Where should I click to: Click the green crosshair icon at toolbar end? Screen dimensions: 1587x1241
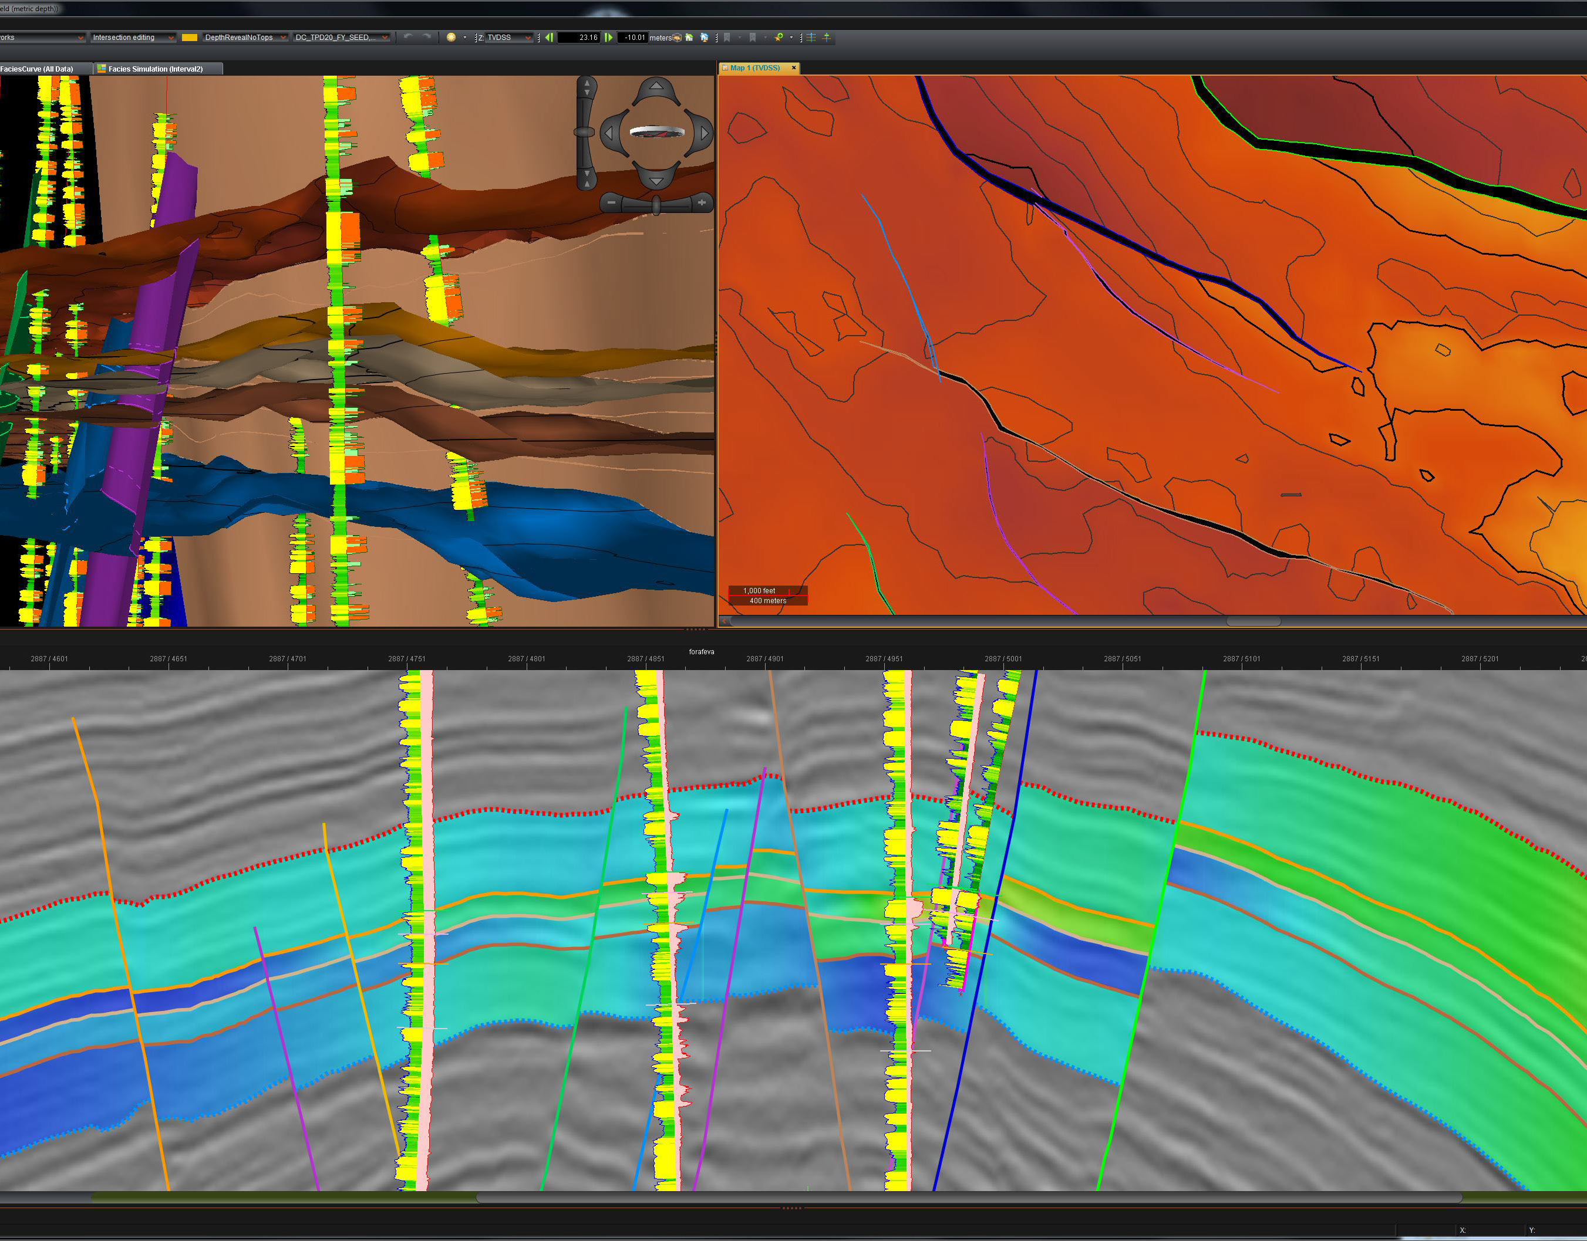click(x=827, y=37)
